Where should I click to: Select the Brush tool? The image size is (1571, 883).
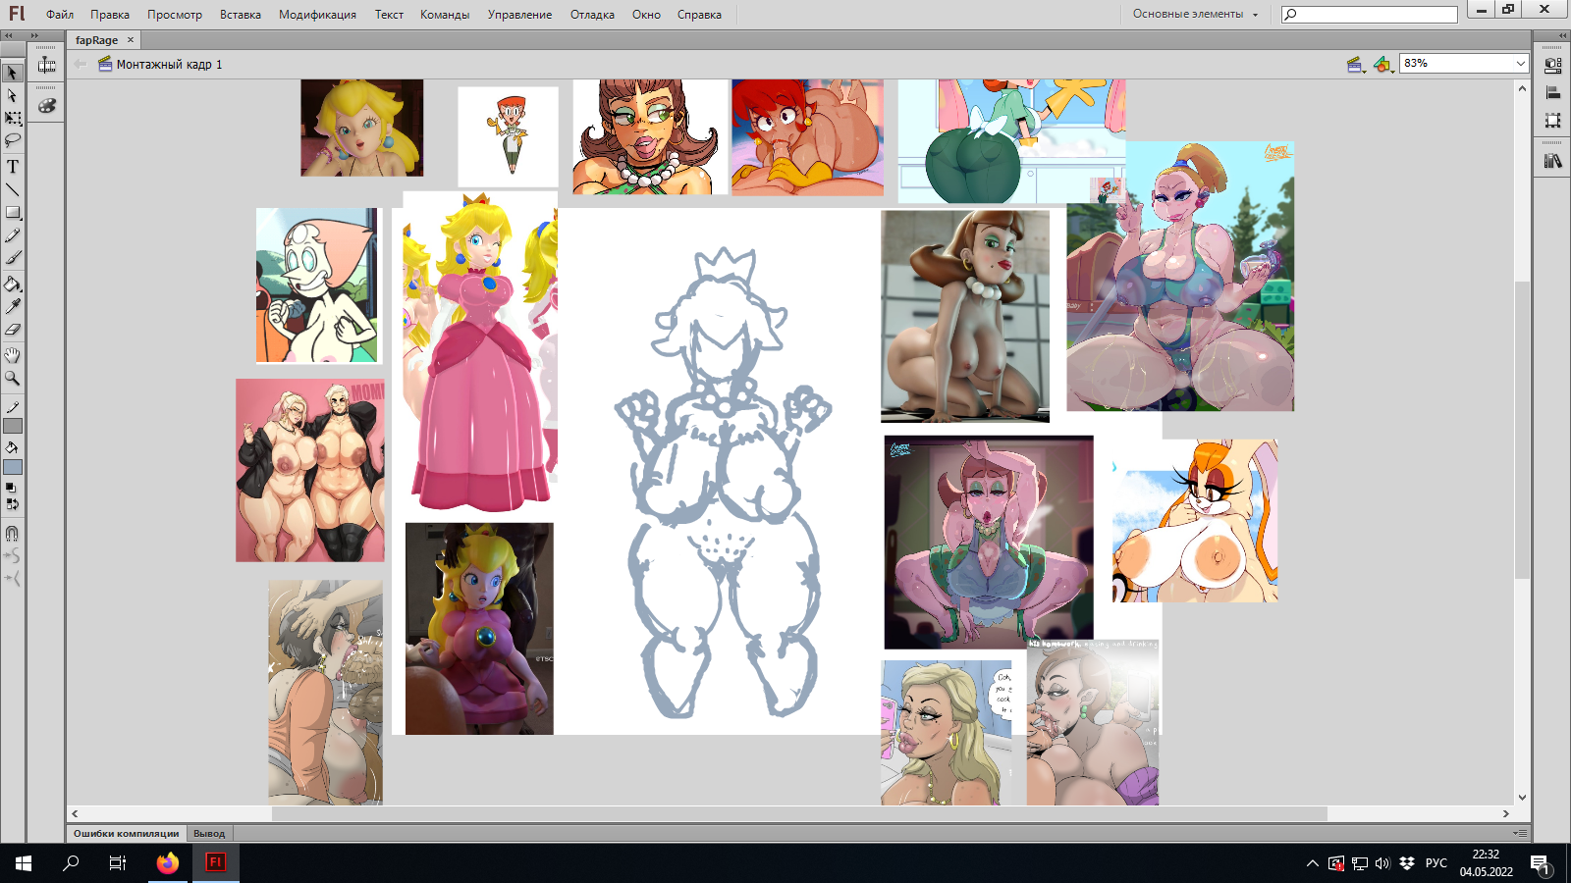pos(13,257)
